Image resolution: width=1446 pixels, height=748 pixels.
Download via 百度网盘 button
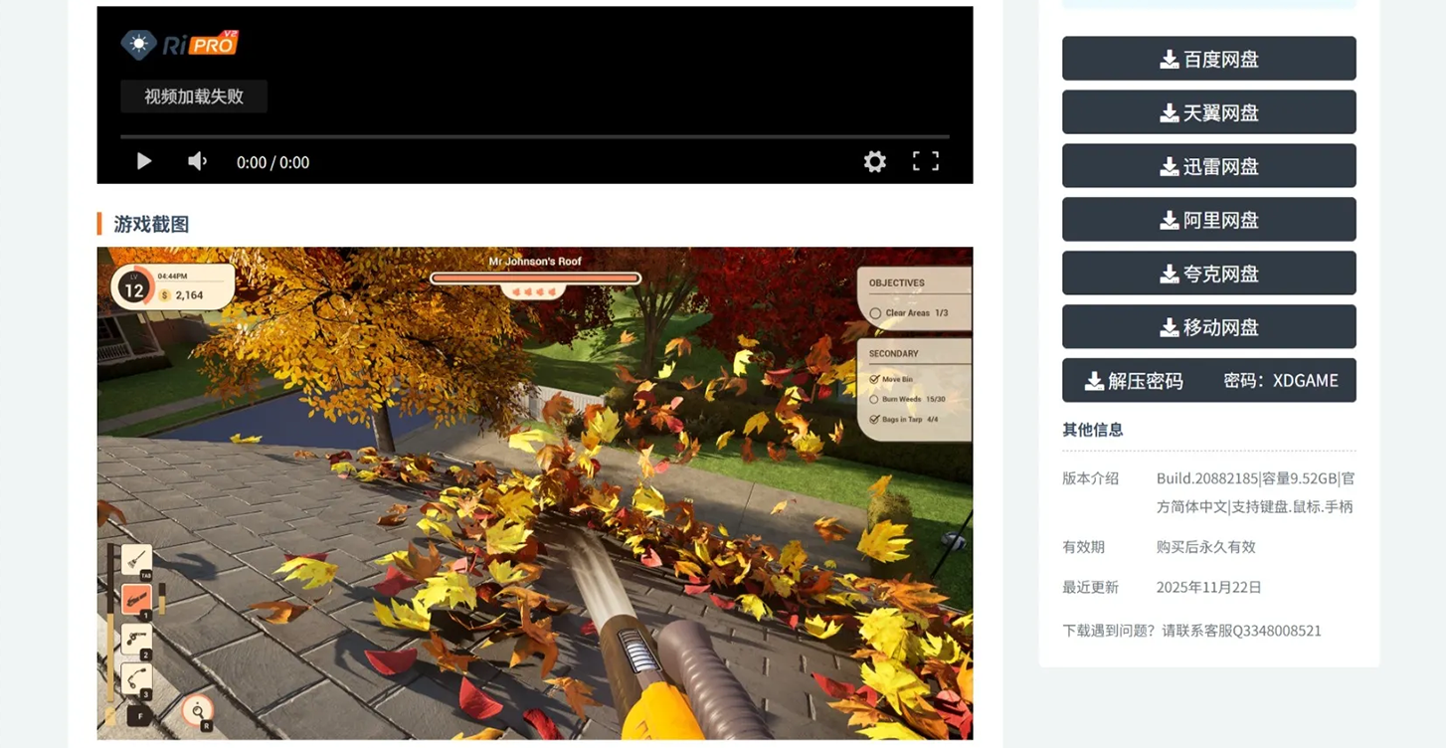1208,59
